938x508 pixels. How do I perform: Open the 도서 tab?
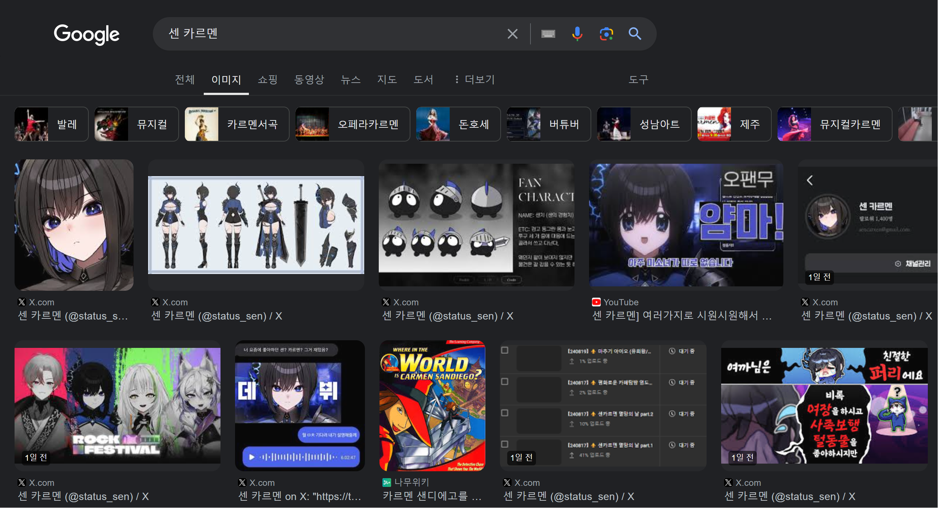coord(423,79)
